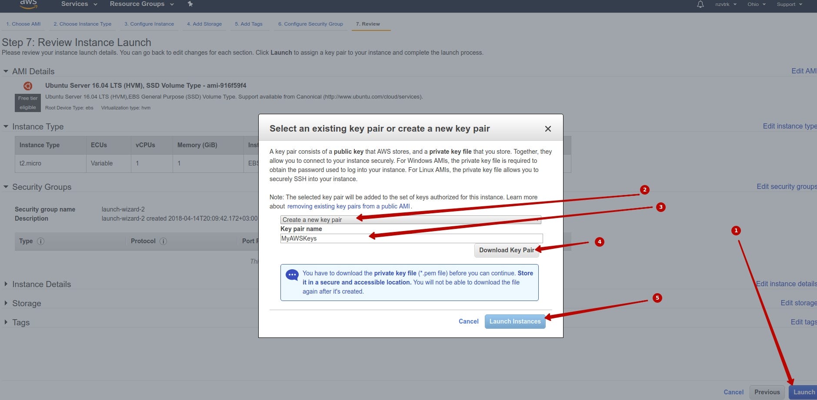Click Download Key Pair

point(506,250)
